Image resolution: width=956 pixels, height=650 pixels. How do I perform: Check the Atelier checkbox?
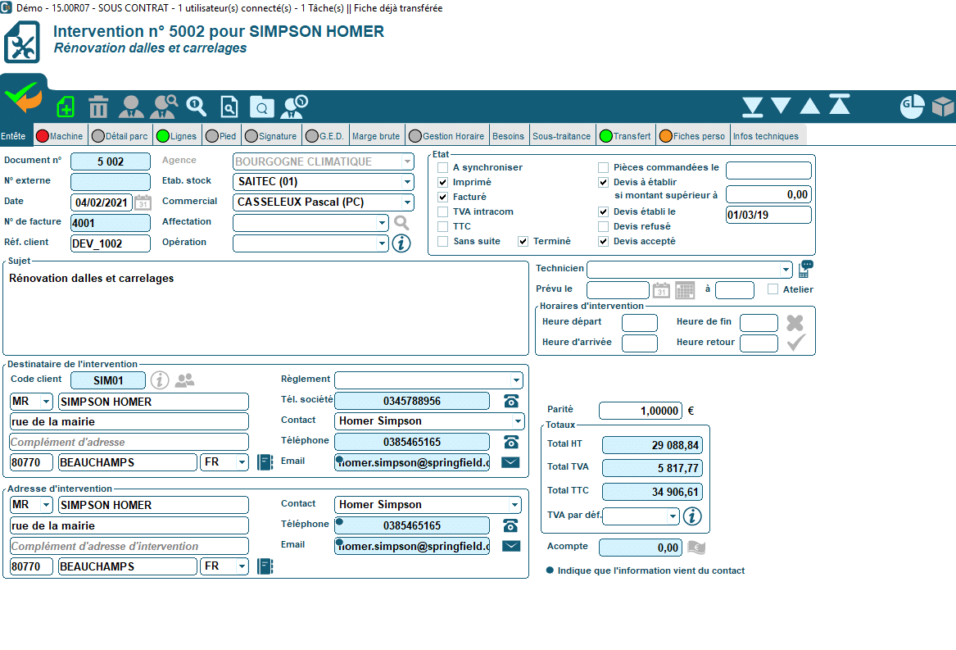pyautogui.click(x=773, y=289)
